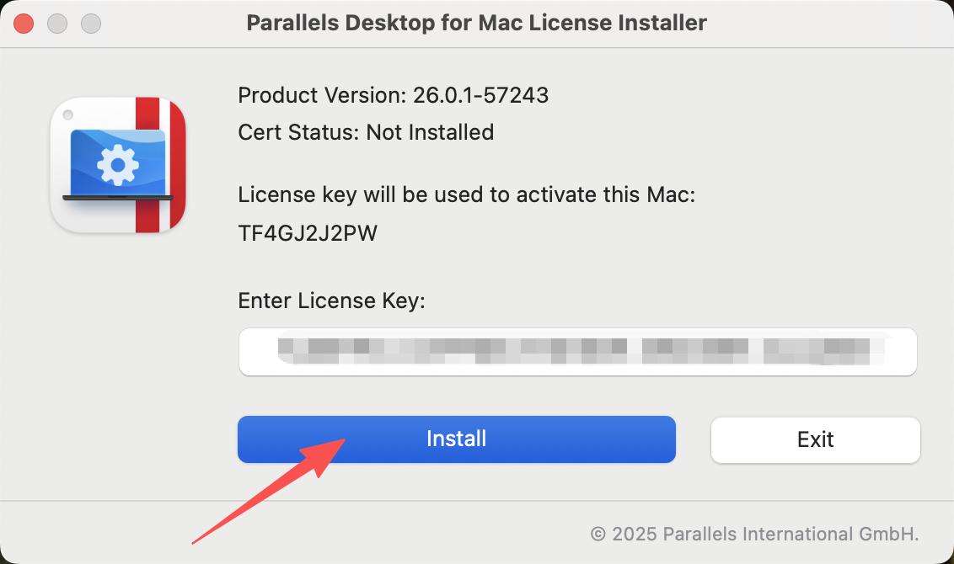The width and height of the screenshot is (954, 564).
Task: Focus the Enter License Key field
Action: point(577,352)
